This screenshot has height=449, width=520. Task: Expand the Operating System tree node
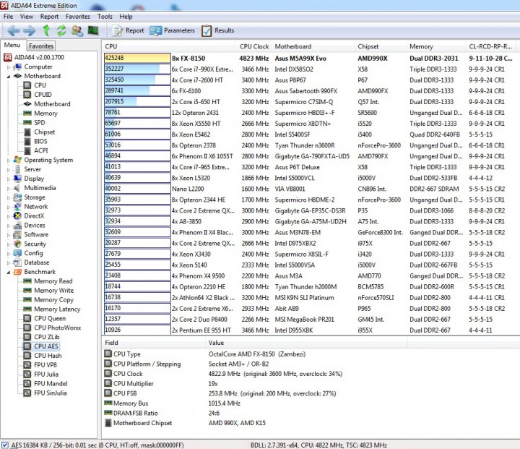coord(9,161)
